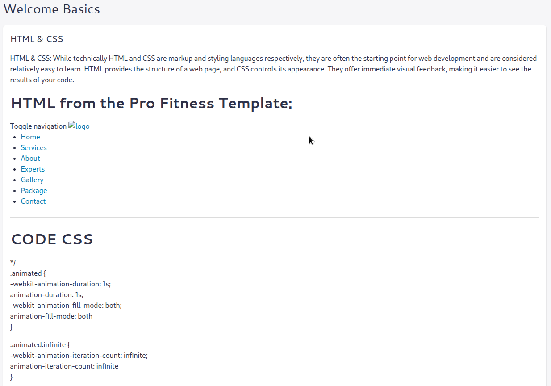Click the "-webkit-animation-fill-mode: both;" line
This screenshot has height=386, width=551.
click(x=66, y=305)
